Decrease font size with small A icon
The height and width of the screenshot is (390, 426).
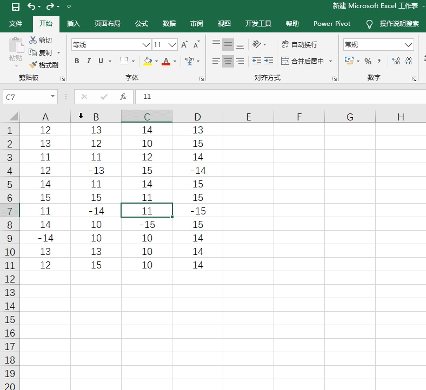coord(196,44)
